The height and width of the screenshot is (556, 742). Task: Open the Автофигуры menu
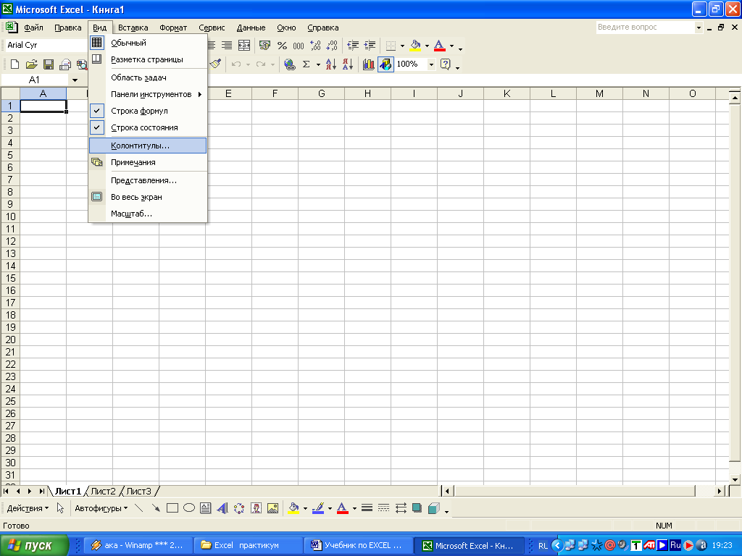[x=101, y=509]
